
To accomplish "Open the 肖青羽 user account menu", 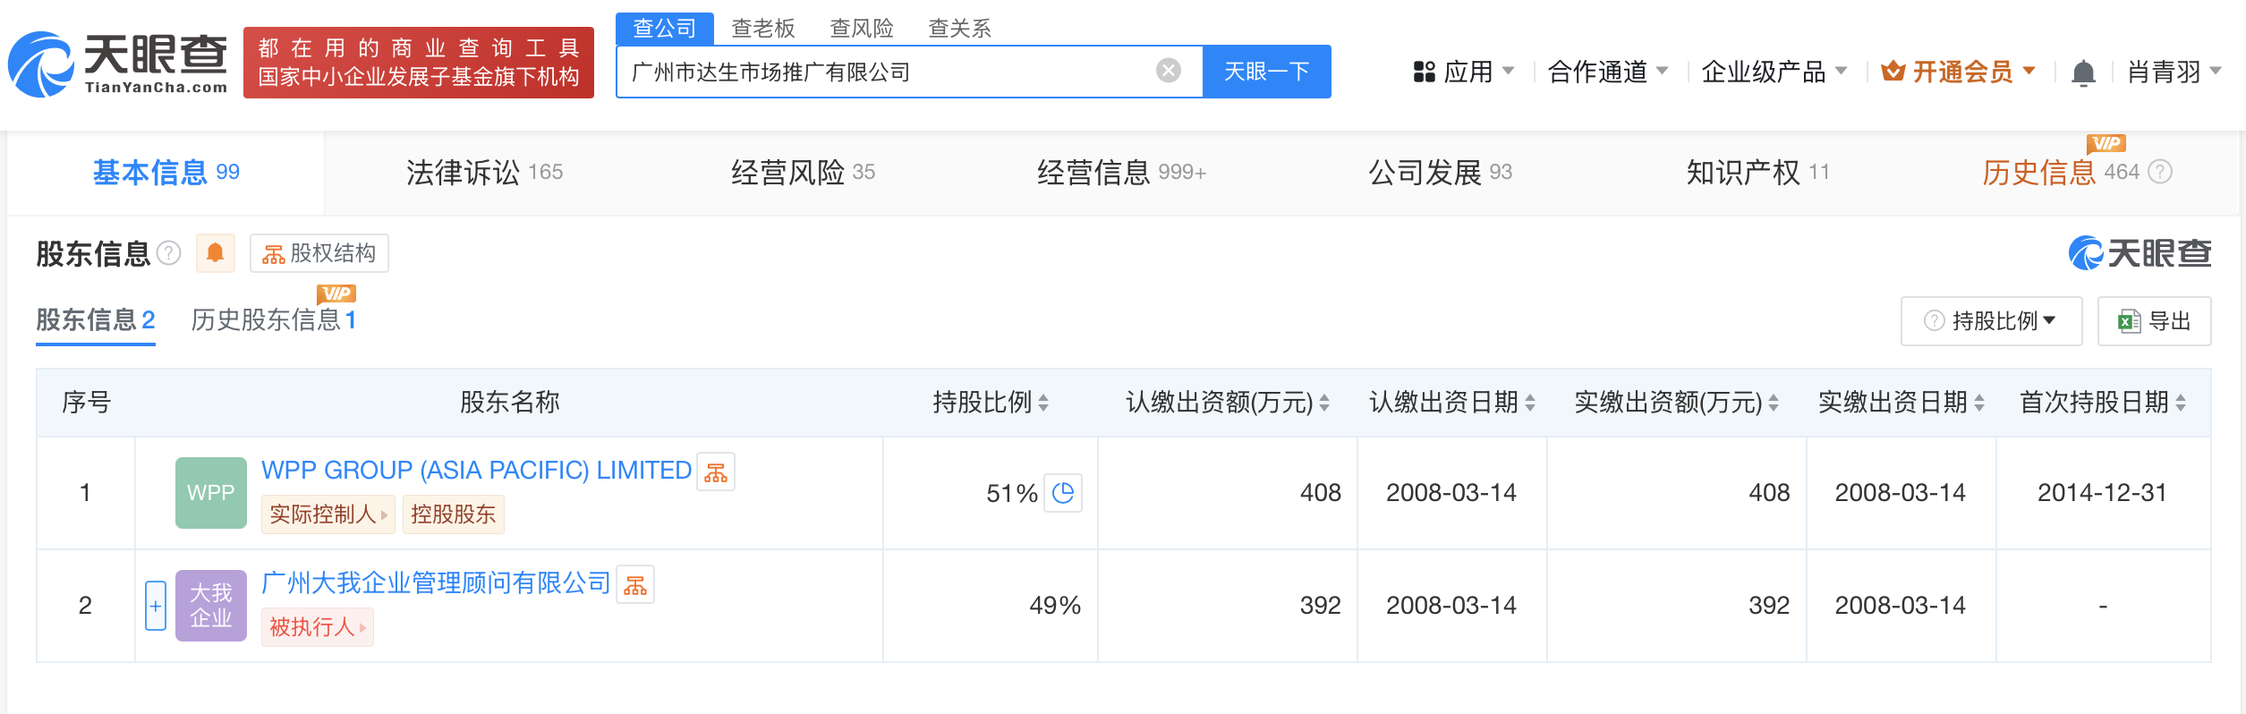I will tap(2174, 72).
